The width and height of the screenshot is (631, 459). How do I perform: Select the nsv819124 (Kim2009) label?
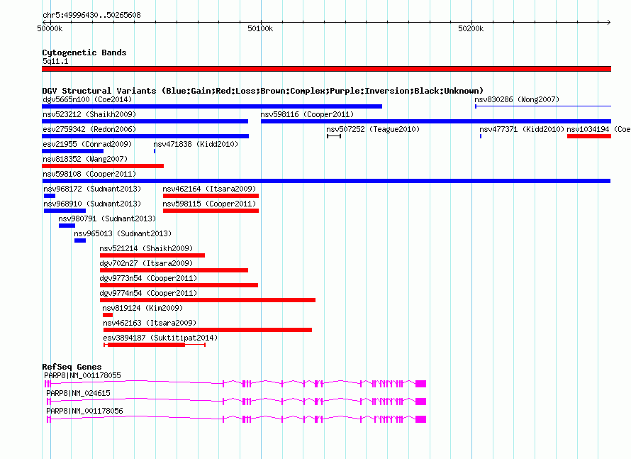click(143, 308)
